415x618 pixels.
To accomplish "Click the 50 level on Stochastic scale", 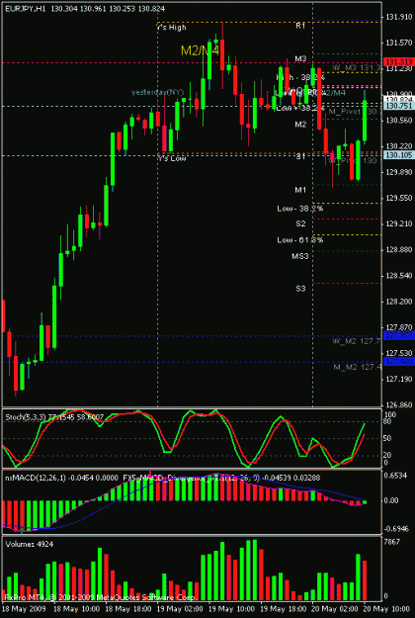I will (388, 439).
